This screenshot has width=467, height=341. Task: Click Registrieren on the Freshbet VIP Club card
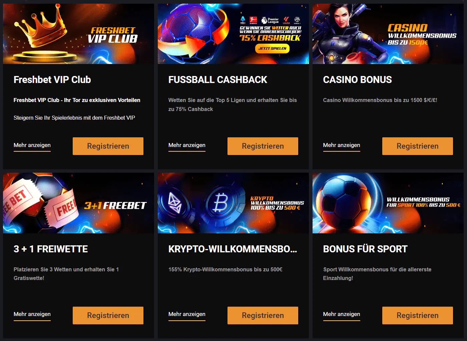pyautogui.click(x=108, y=146)
